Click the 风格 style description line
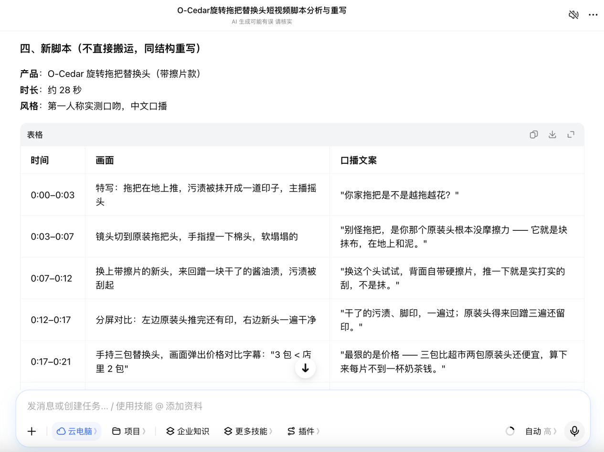The height and width of the screenshot is (452, 604). click(x=94, y=106)
